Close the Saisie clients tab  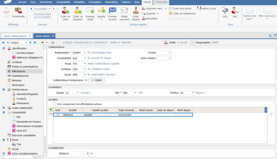[x=53, y=36]
